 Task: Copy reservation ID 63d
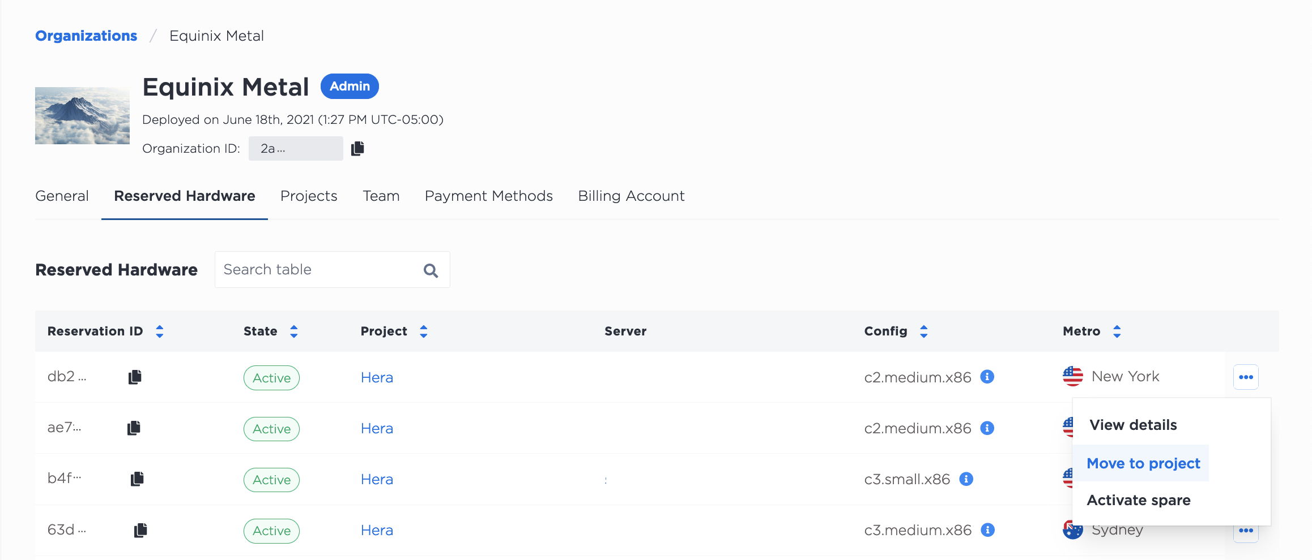click(x=140, y=530)
